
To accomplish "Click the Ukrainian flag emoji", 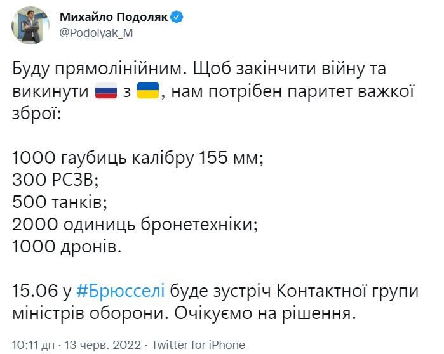I will pos(148,93).
